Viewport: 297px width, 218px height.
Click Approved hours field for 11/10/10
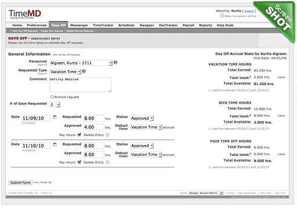[x=94, y=155]
